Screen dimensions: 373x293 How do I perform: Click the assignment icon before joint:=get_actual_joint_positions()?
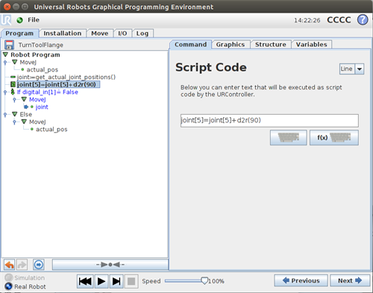[x=13, y=77]
